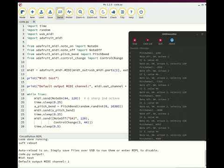The height and width of the screenshot is (168, 224).
Task: Click 'Default output MIDI channel: 1' REPL line
Action: point(44,161)
